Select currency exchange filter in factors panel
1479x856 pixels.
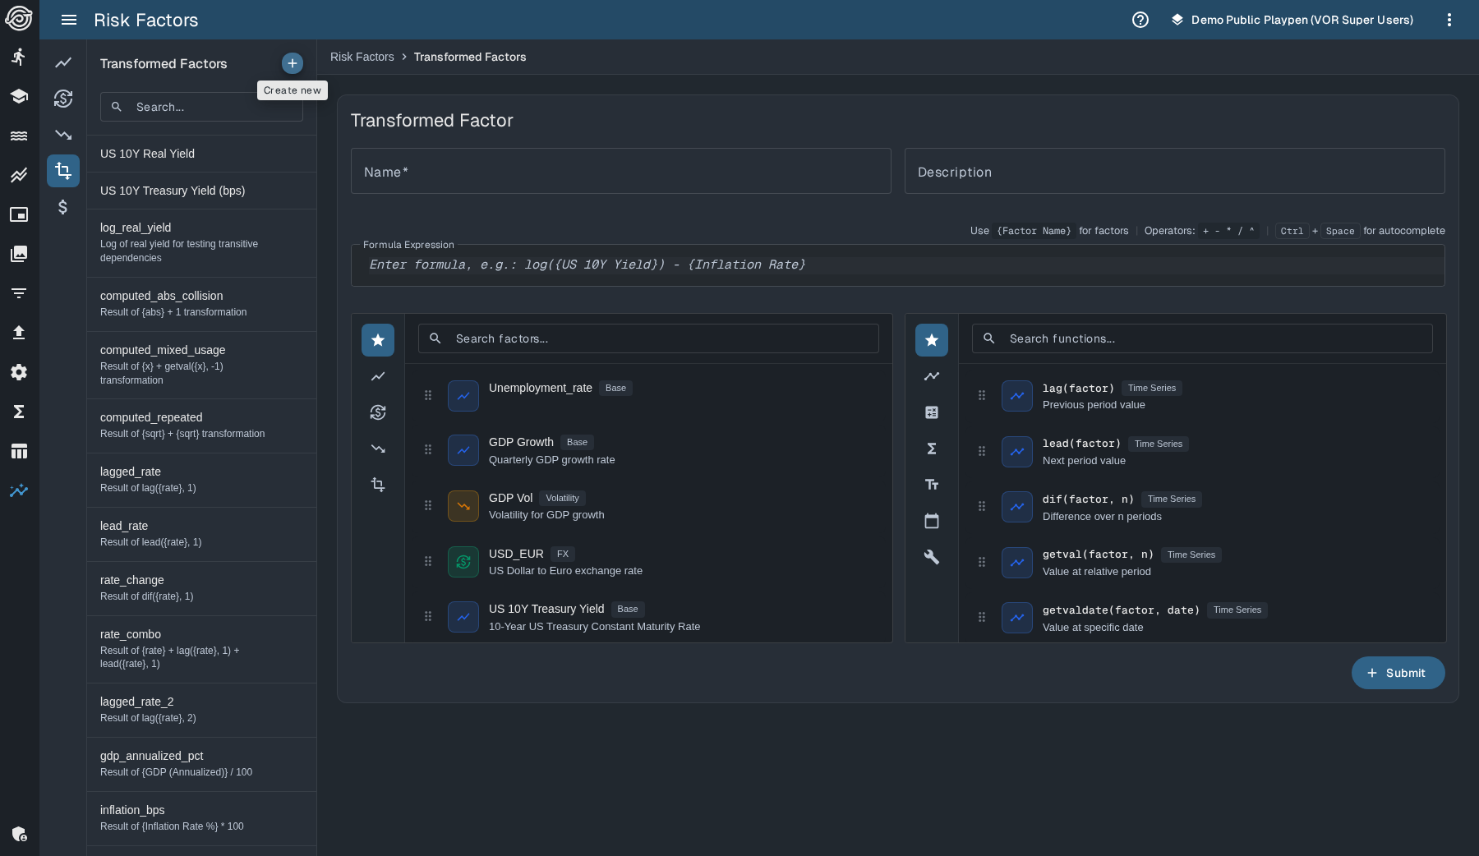(378, 412)
